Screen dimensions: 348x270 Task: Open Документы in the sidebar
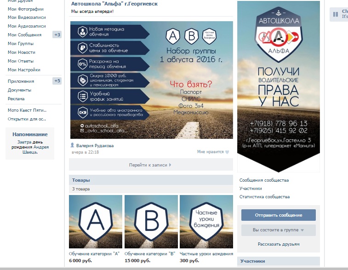[19, 90]
